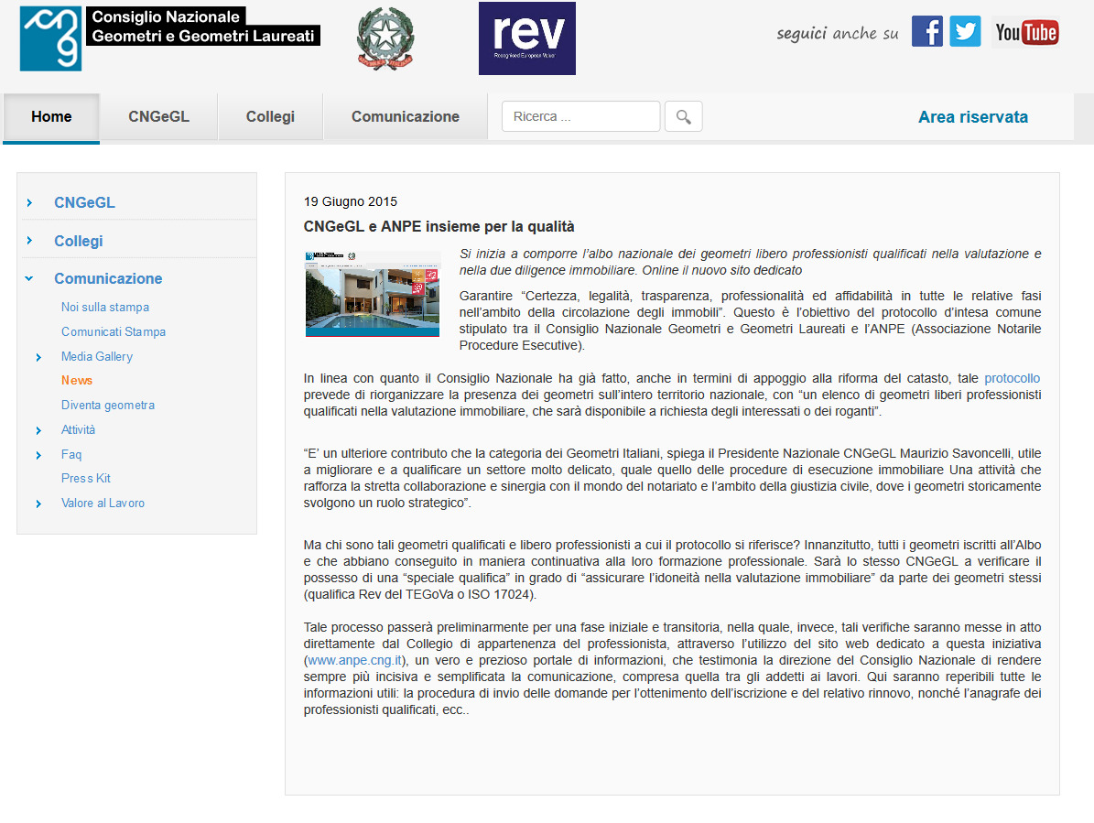Select the Home navigation tab
This screenshot has width=1094, height=823.
[51, 117]
